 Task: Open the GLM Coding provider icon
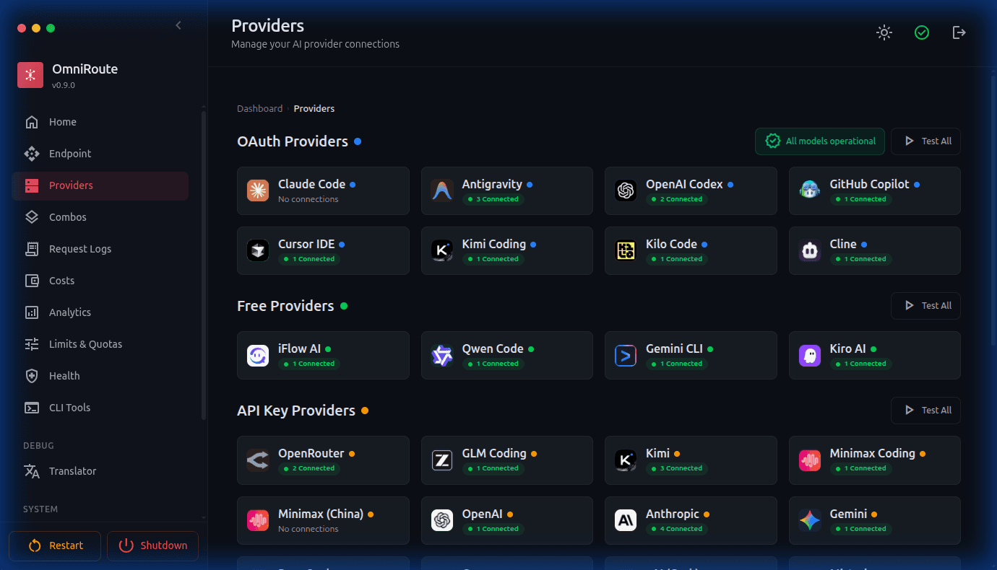point(442,460)
